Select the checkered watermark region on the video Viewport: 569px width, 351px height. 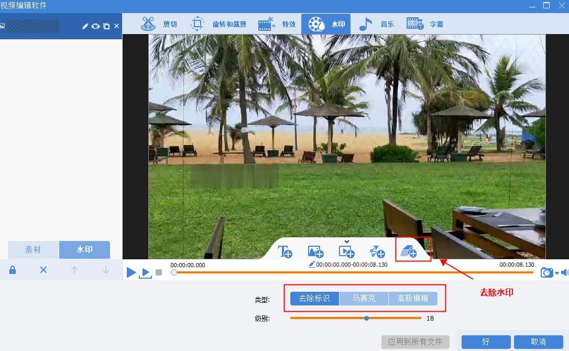click(x=235, y=177)
